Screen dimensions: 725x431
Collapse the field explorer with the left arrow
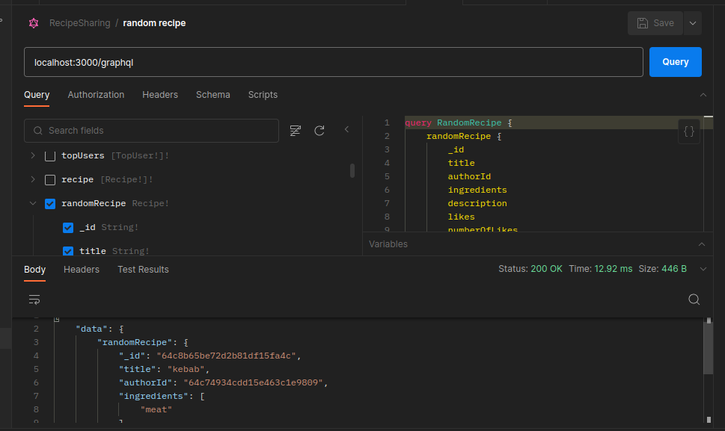tap(346, 130)
